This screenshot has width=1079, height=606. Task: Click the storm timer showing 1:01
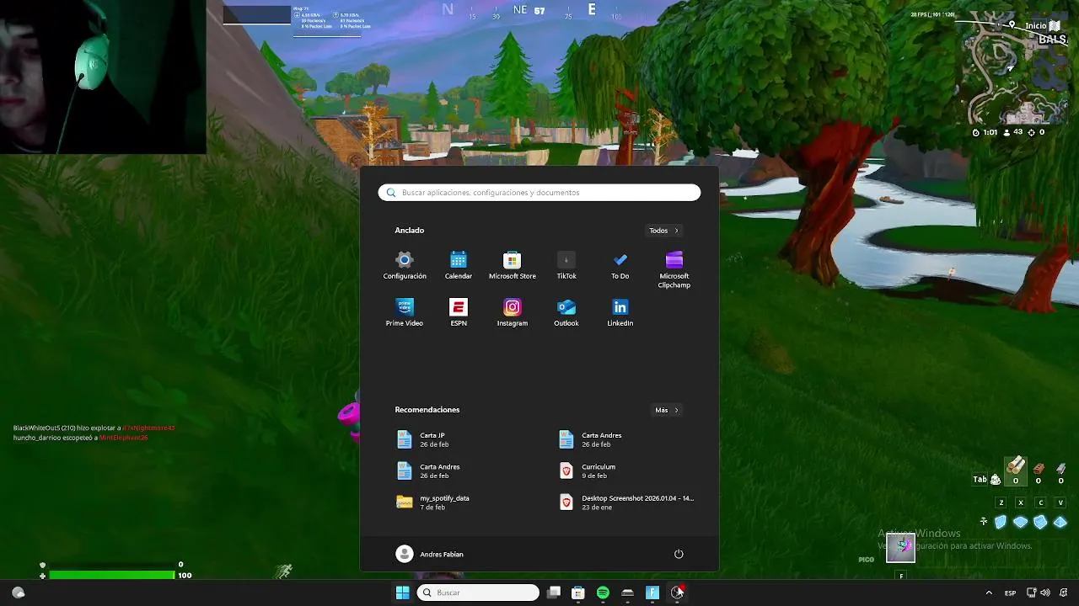pos(984,132)
